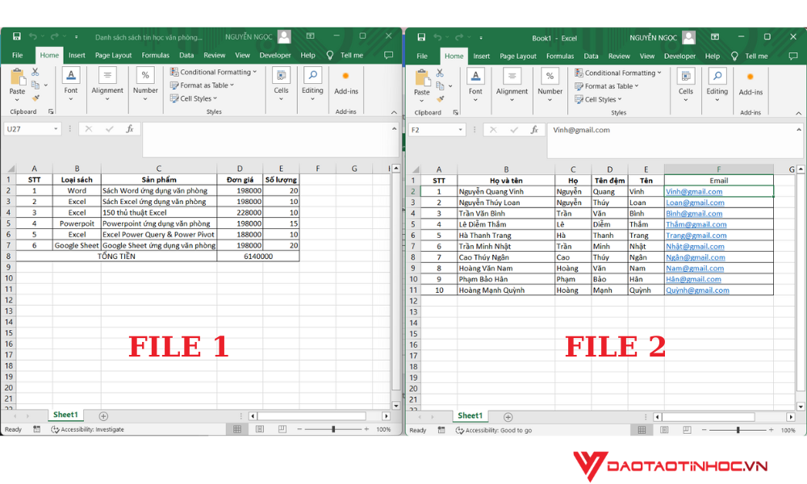
Task: Switch to Page Layout view in Book1 status bar
Action: (x=664, y=430)
